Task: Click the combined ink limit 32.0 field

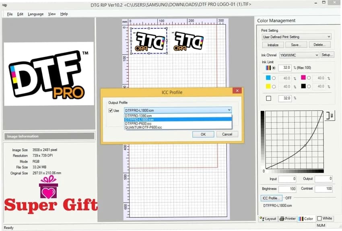Action: pos(285,68)
